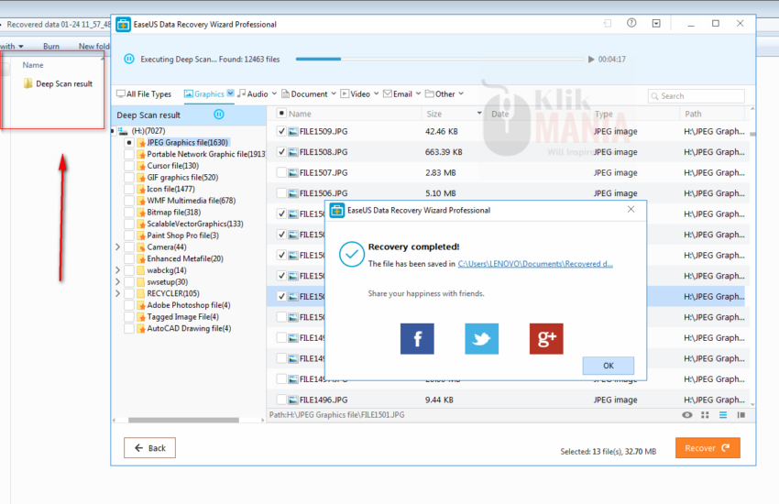Open the saved recovery folder path link
The width and height of the screenshot is (779, 504).
click(x=535, y=264)
